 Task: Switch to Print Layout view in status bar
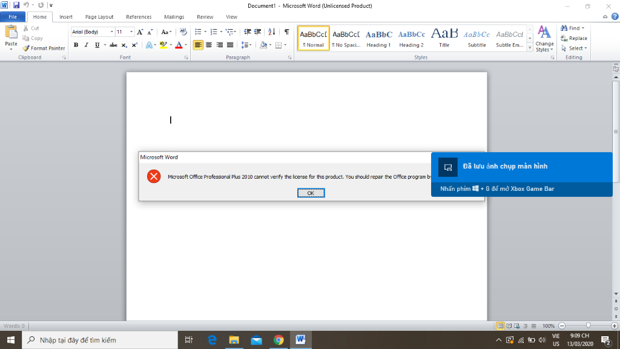pyautogui.click(x=500, y=326)
